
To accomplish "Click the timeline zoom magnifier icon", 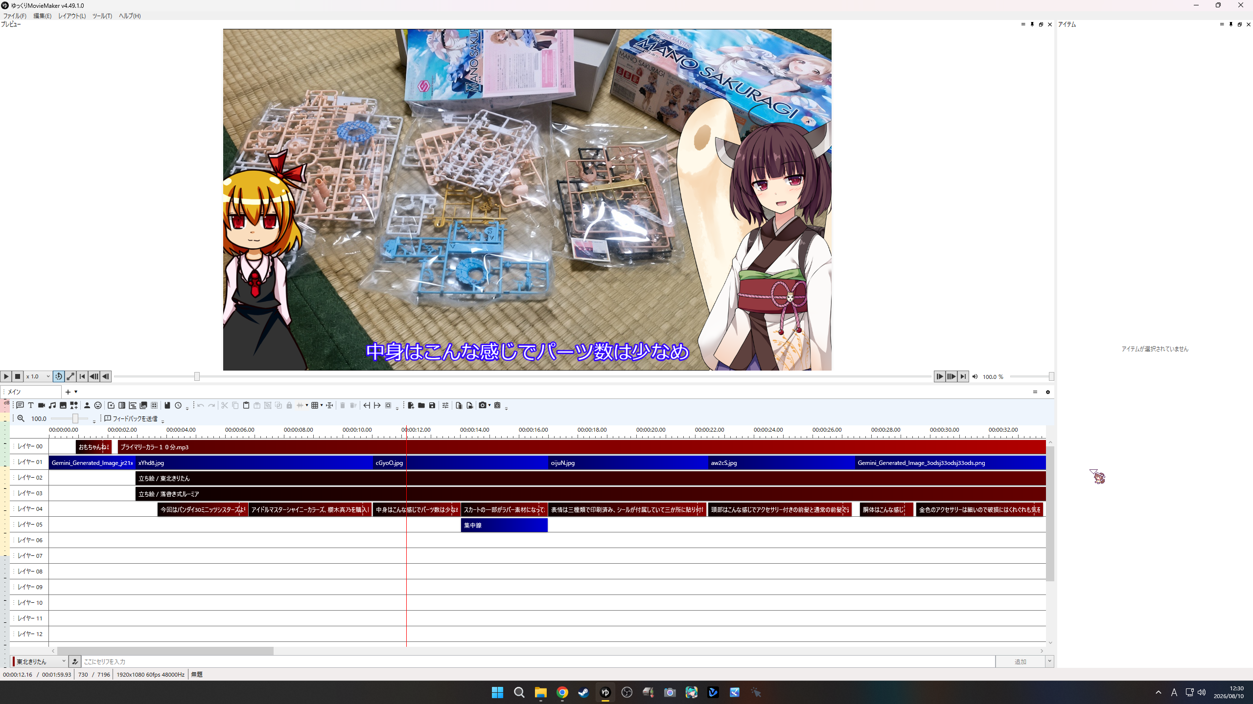I will pyautogui.click(x=21, y=418).
